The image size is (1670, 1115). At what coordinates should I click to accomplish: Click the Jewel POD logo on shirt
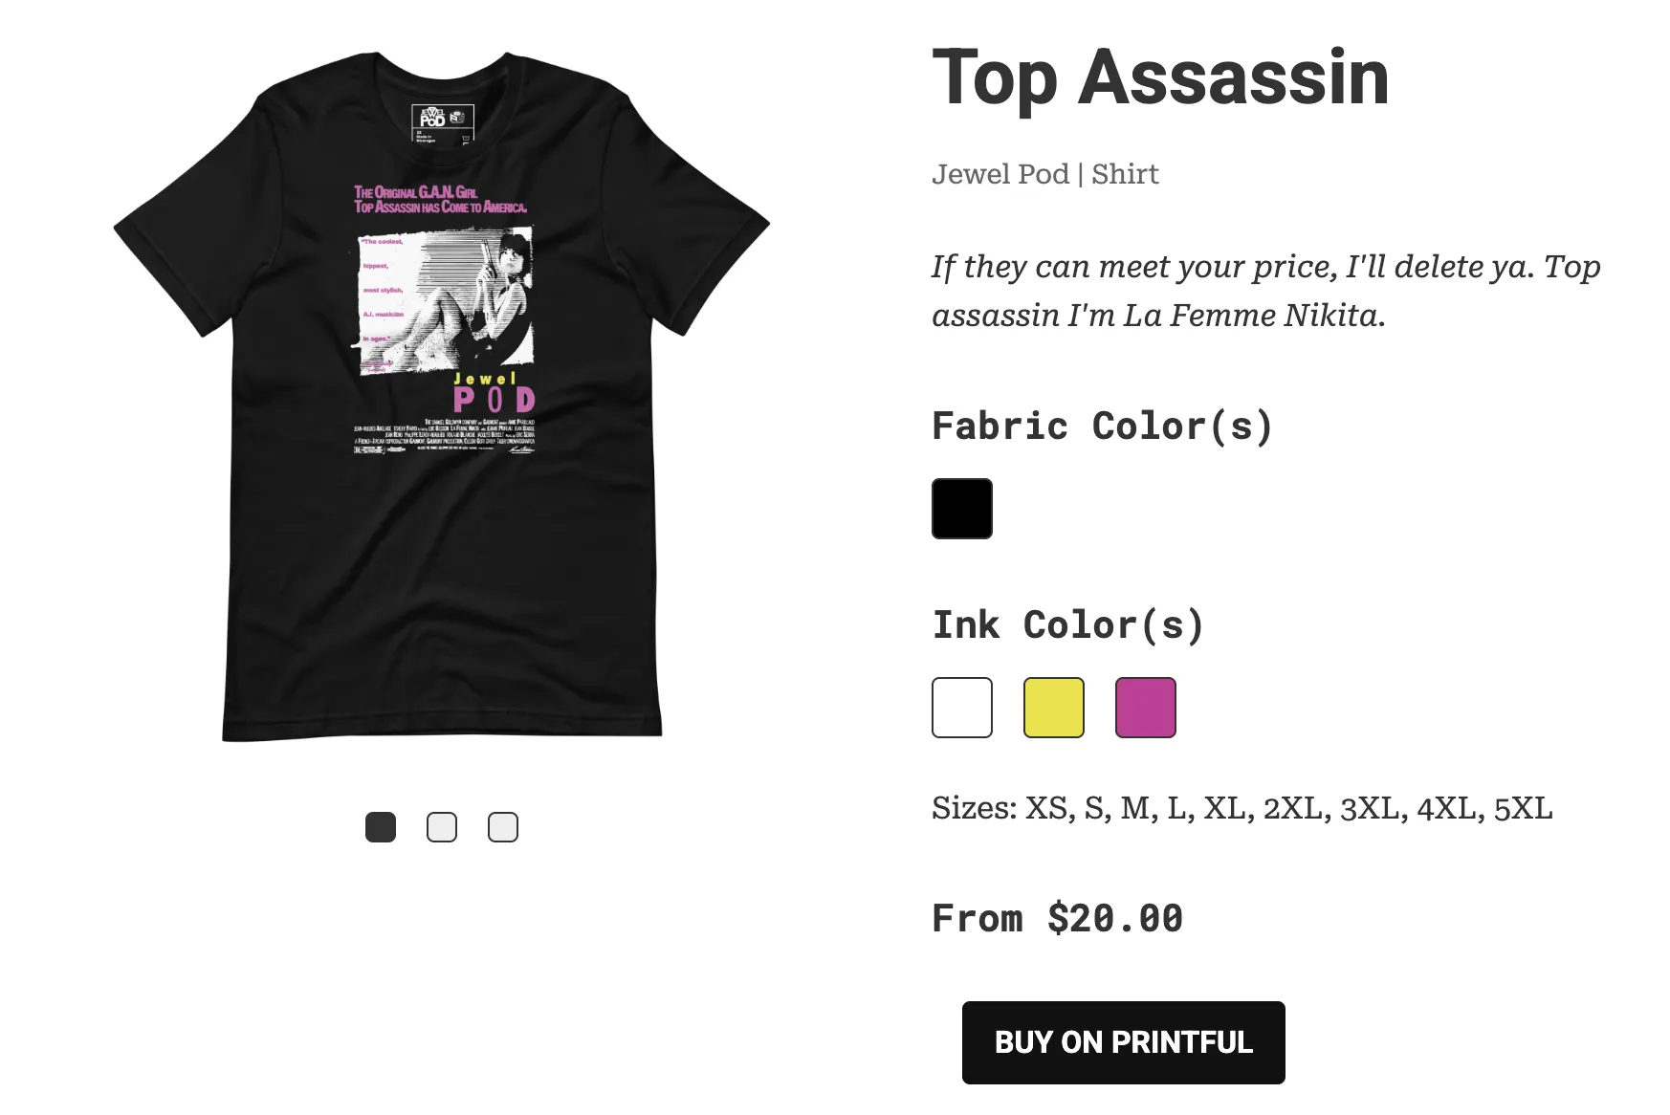[494, 394]
